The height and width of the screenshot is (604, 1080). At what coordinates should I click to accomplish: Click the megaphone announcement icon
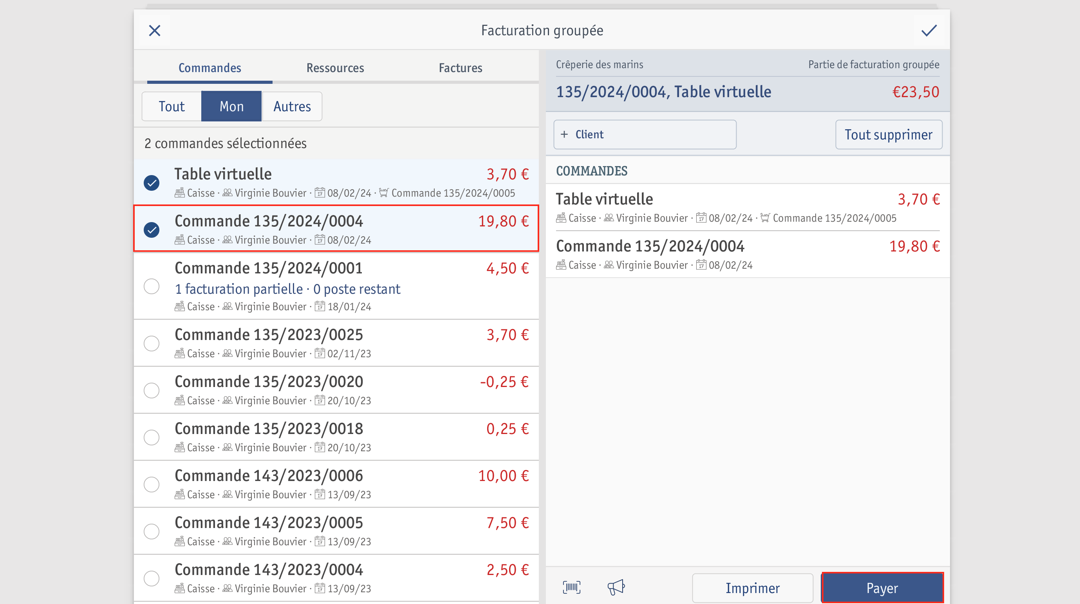616,587
